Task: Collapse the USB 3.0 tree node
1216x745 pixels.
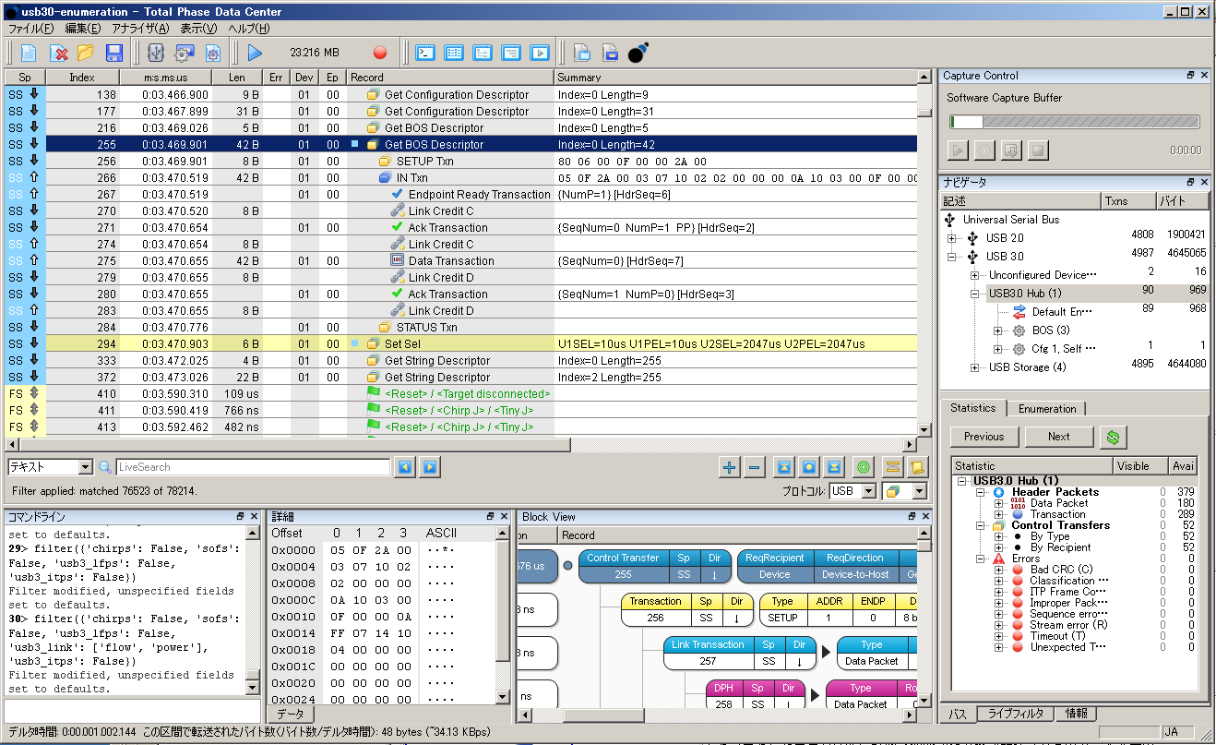Action: coord(952,257)
